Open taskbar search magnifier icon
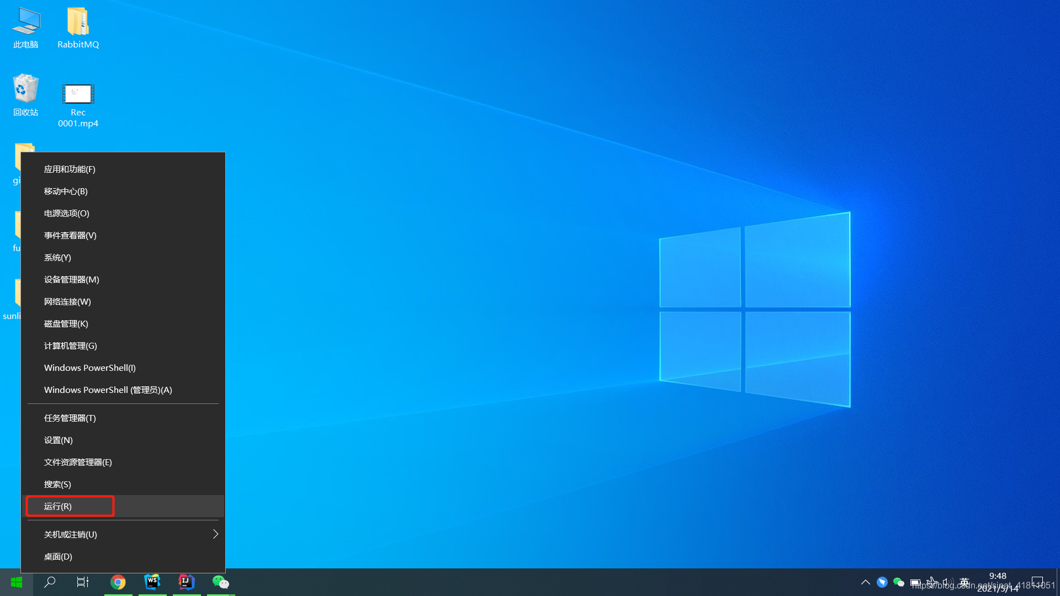 [50, 582]
